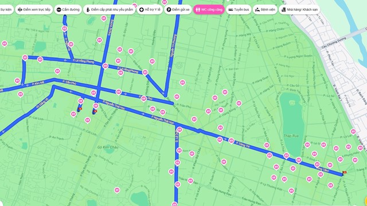Screen dimensions: 367x206
Task: Open WC marker on the Ngọc Hà route near top
Action: pos(64,29)
